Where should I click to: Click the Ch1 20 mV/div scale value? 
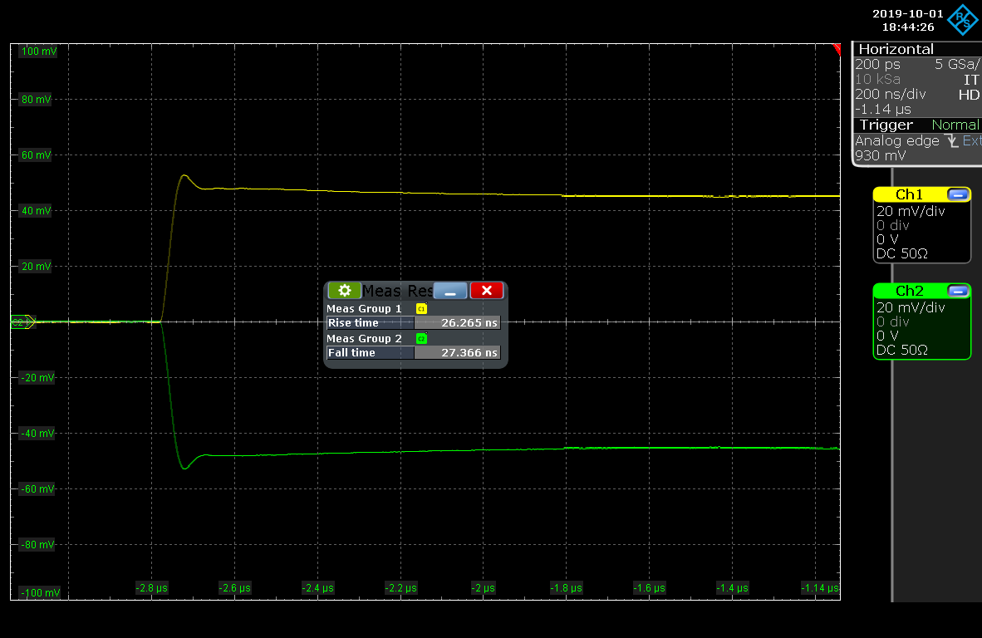(911, 212)
